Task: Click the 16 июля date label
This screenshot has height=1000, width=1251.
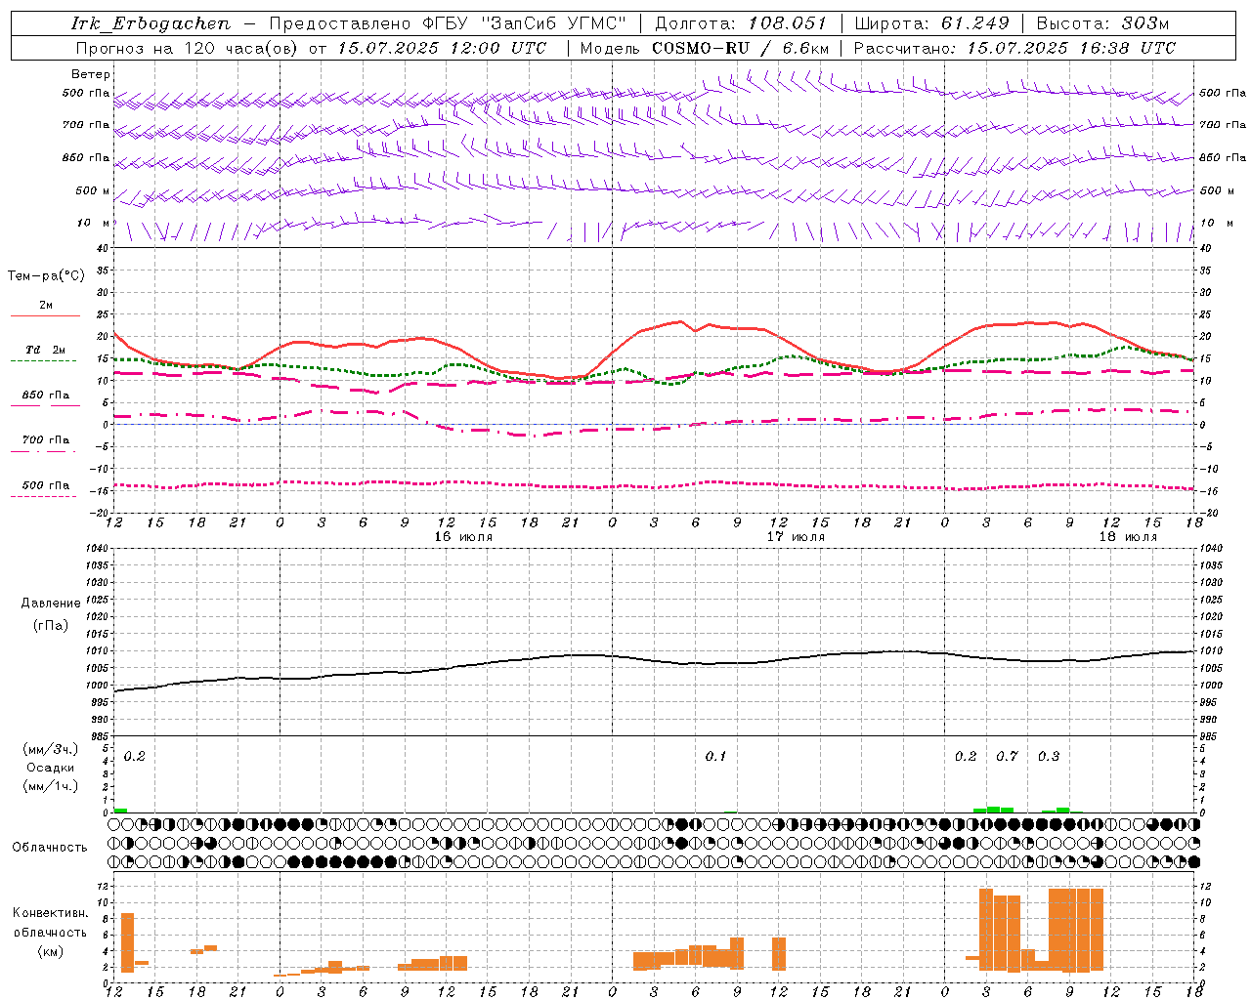Action: [463, 537]
